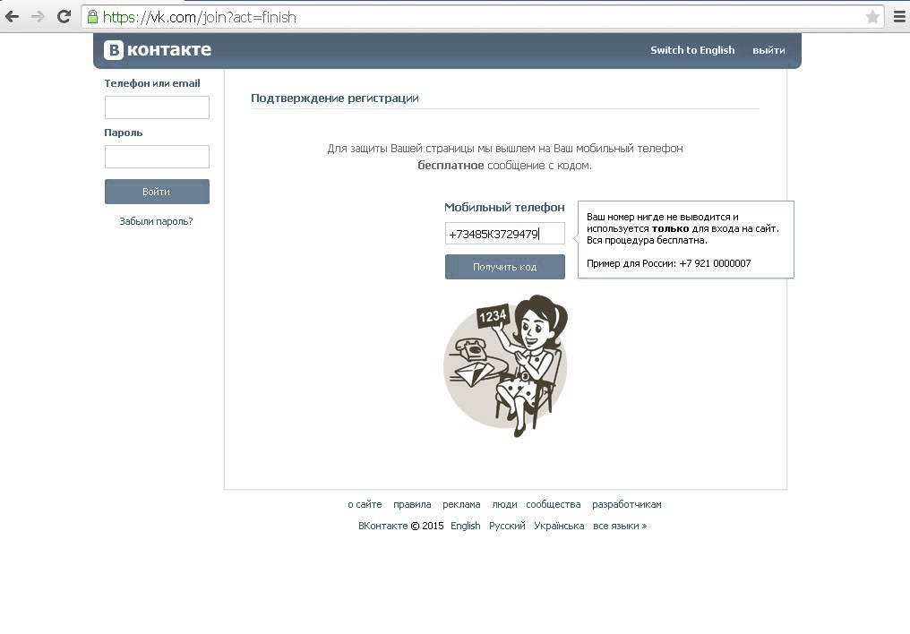
Task: Click the ВКонтакте logo in header
Action: [158, 50]
